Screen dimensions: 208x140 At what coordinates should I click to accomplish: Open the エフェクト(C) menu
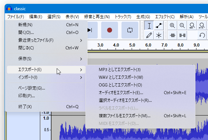coord(165,17)
